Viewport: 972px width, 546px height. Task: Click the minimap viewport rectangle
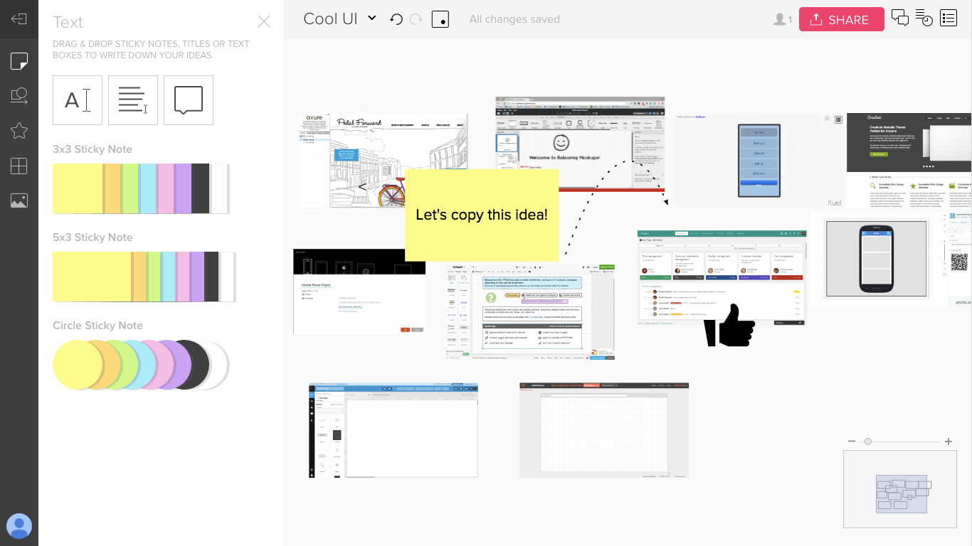(902, 494)
